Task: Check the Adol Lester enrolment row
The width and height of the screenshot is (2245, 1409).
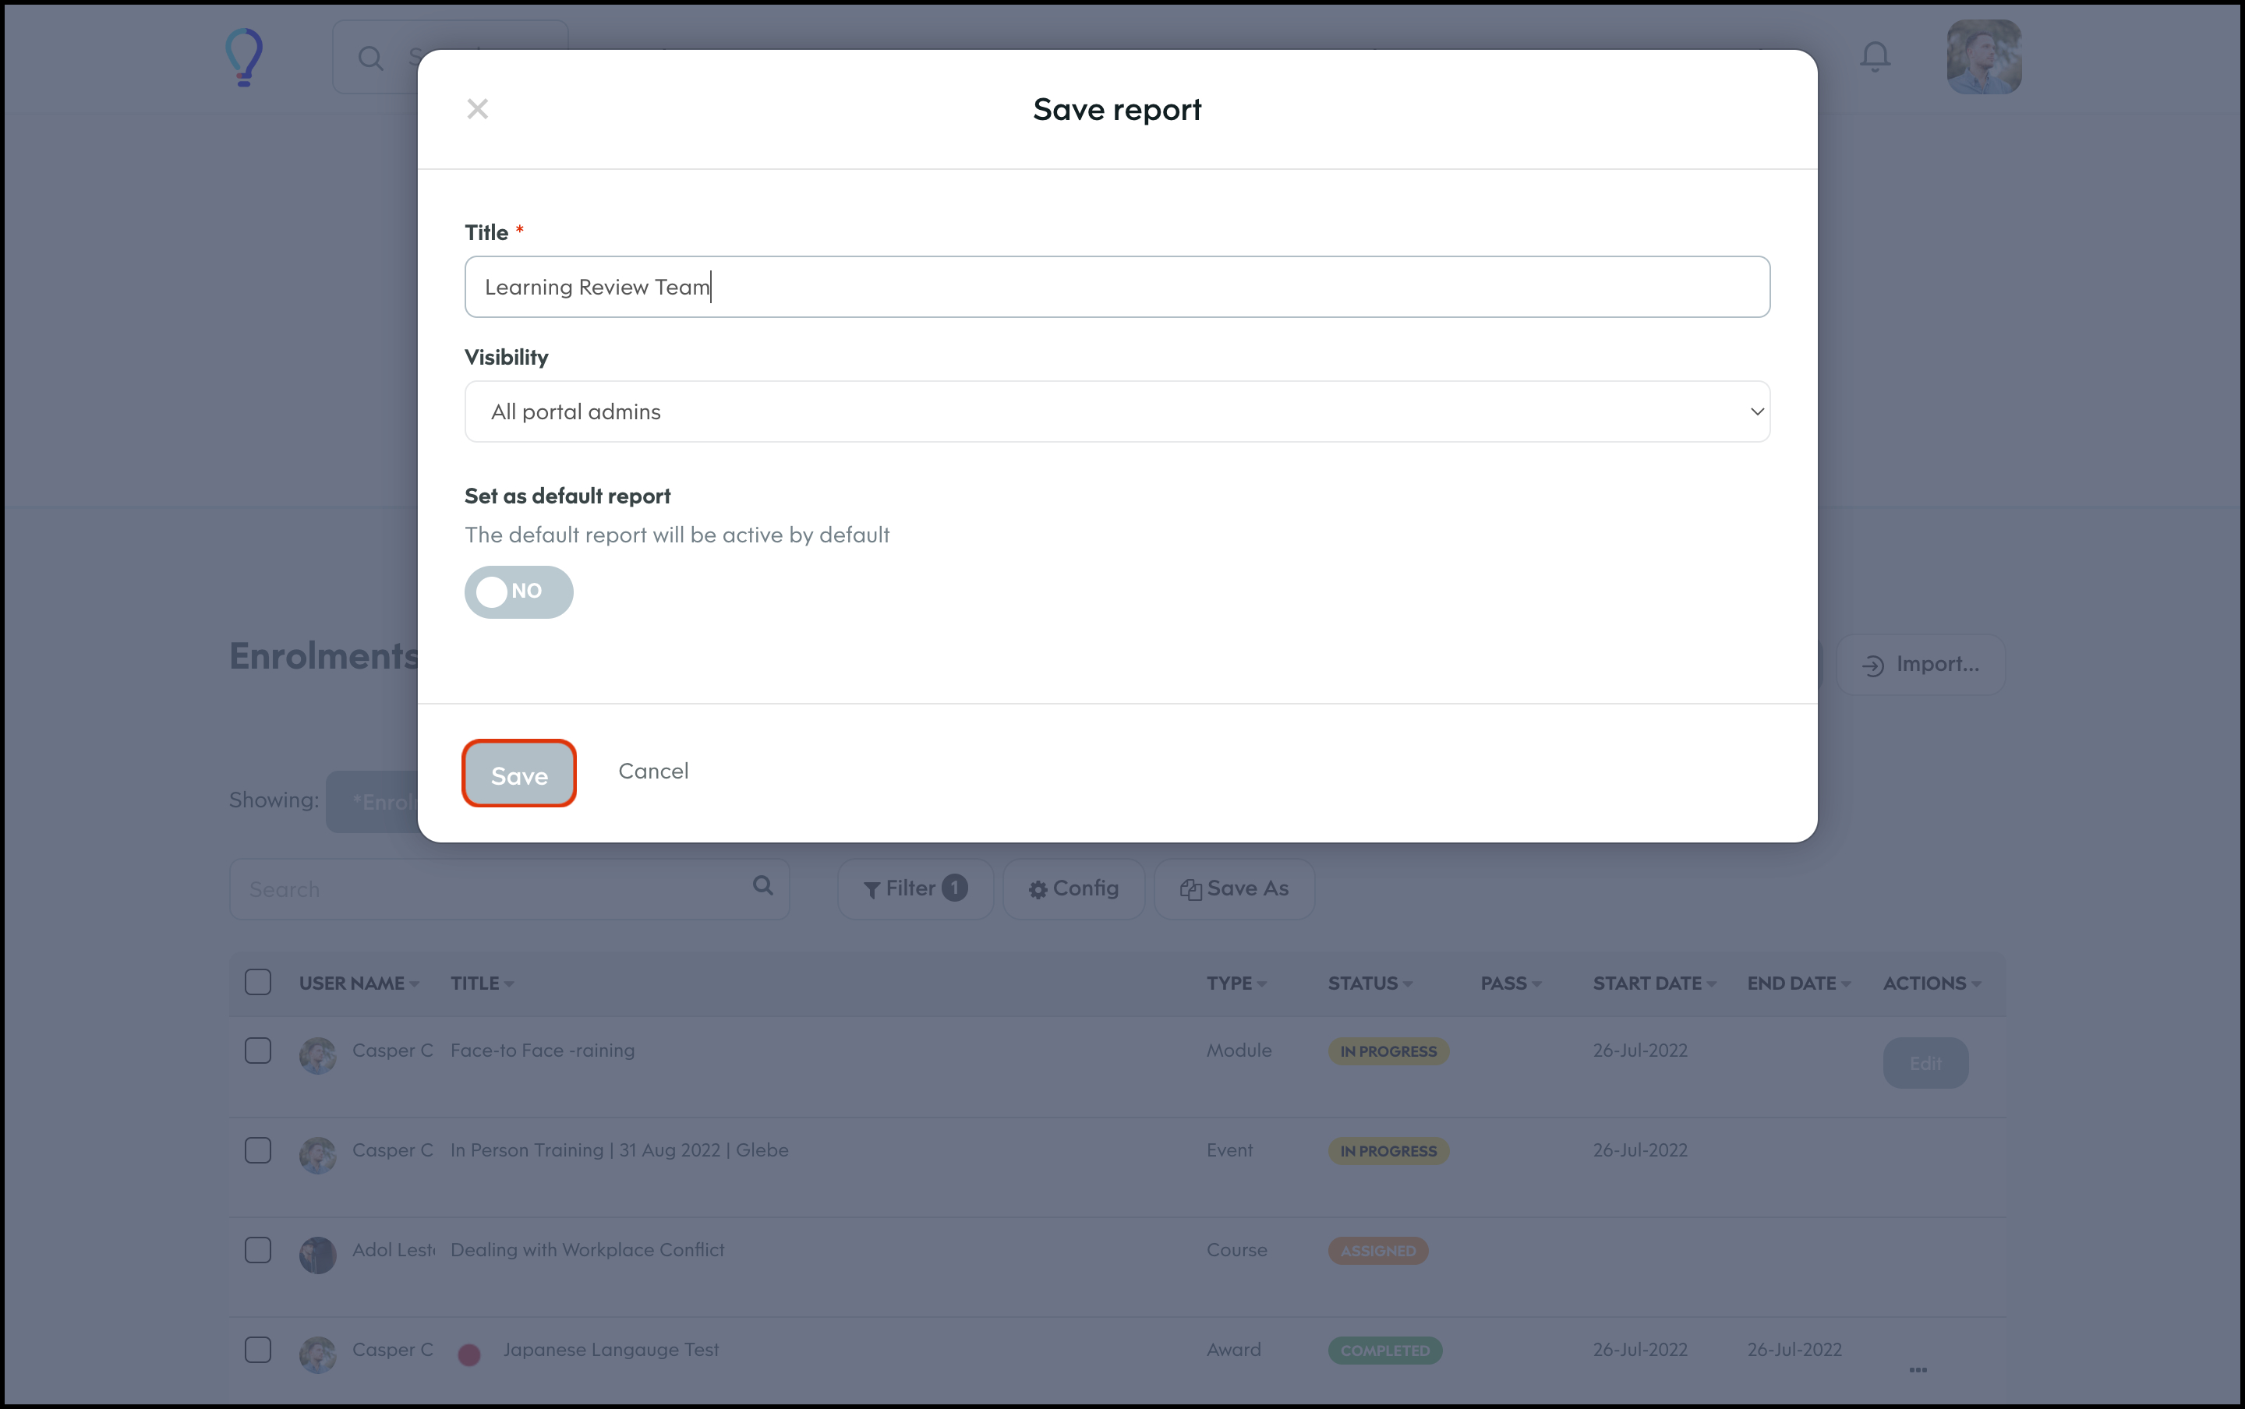Action: [258, 1250]
